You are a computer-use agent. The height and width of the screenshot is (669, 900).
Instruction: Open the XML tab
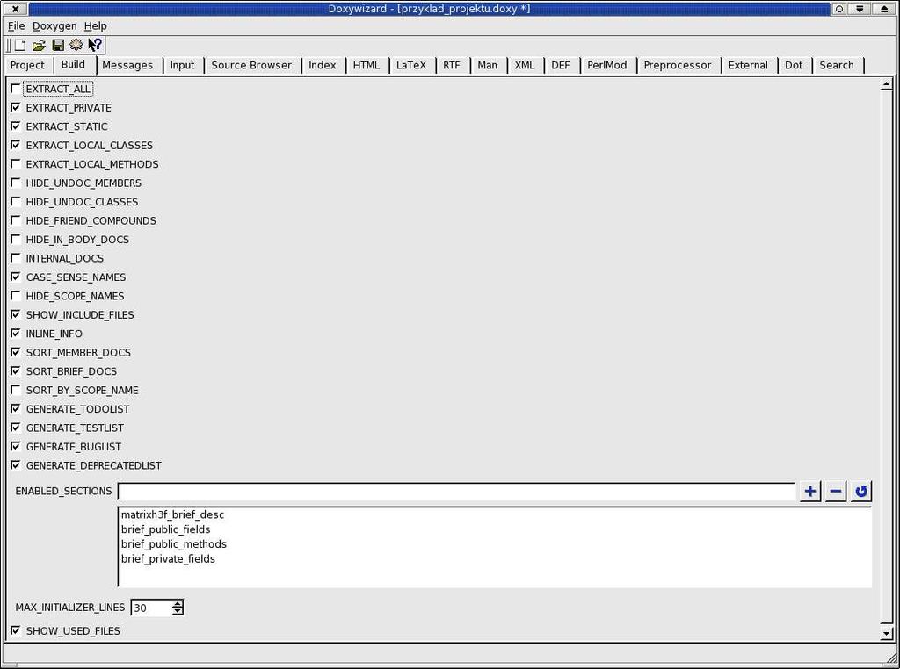(x=525, y=65)
